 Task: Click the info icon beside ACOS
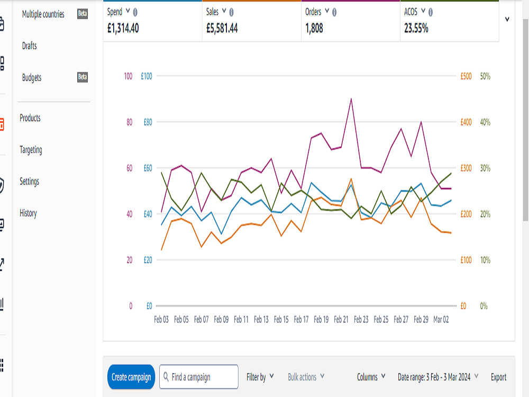click(431, 13)
